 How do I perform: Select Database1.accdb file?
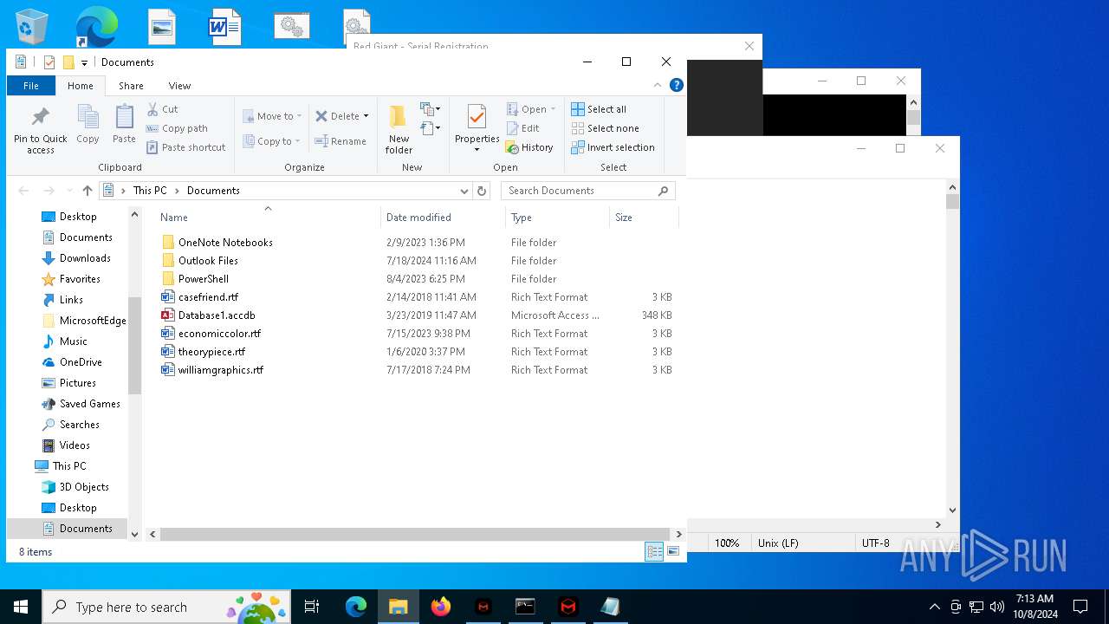pos(217,315)
